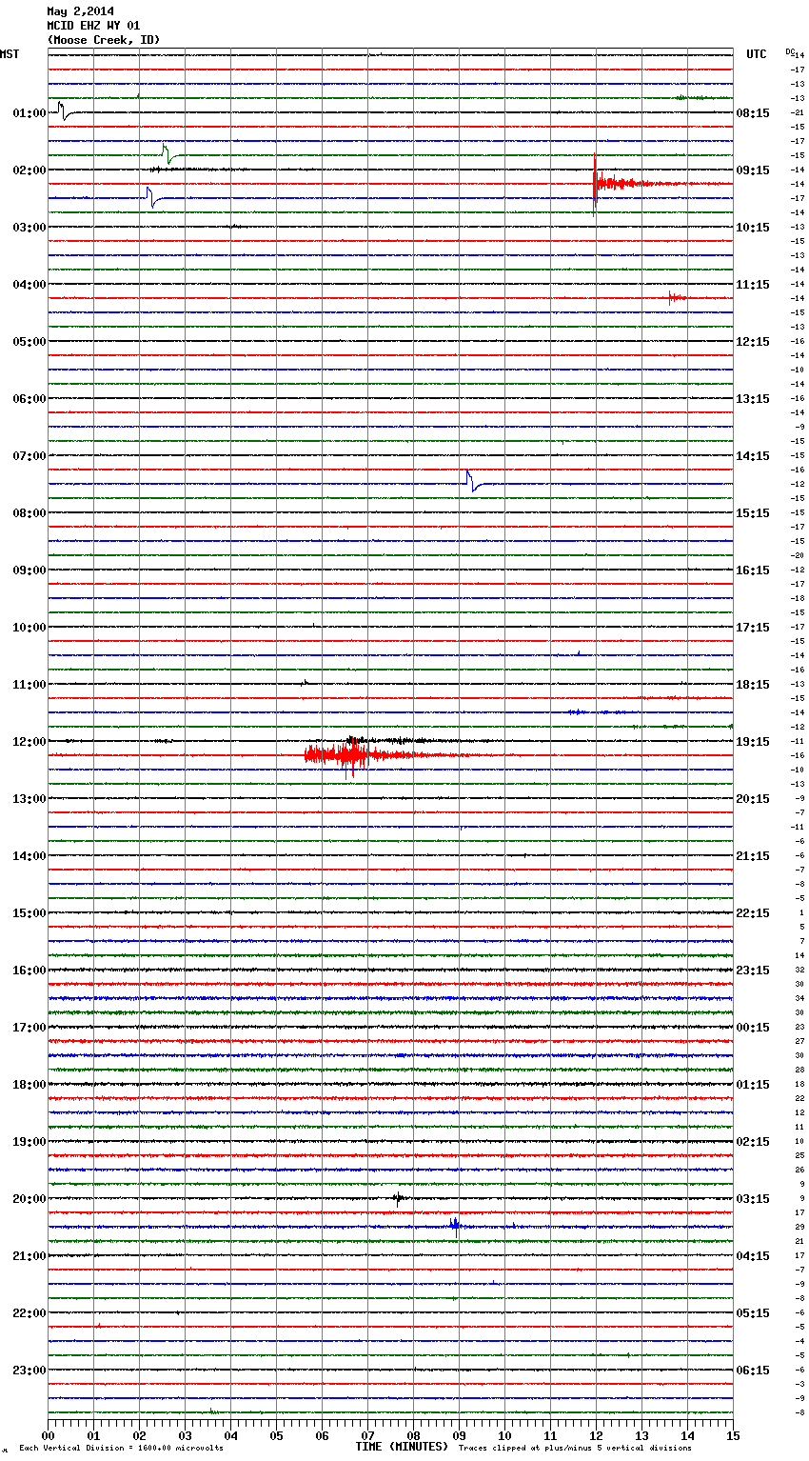Click the blue pulse spike below 07:00 MST
The height and width of the screenshot is (1461, 809).
(473, 481)
